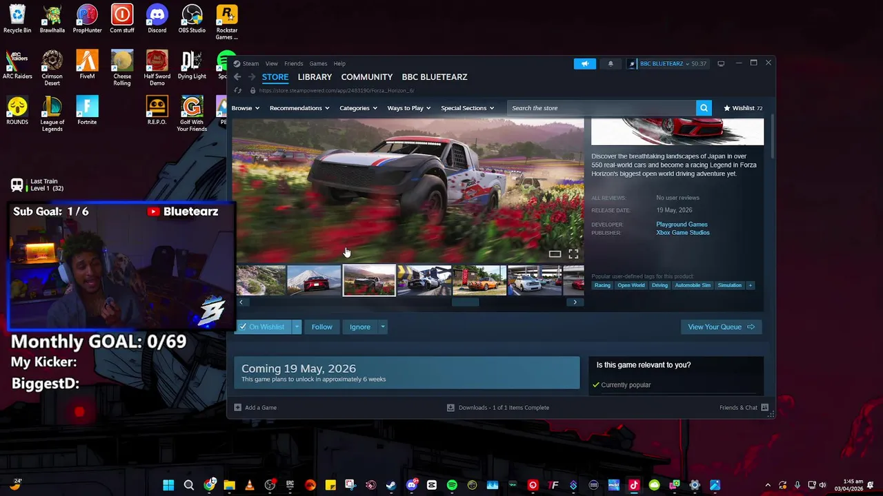The height and width of the screenshot is (496, 883).
Task: Open Dying Light desktop shortcut
Action: click(192, 65)
